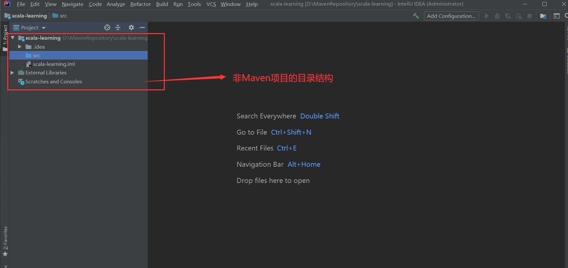Expand the .idea folder arrow
The width and height of the screenshot is (568, 268).
click(20, 47)
